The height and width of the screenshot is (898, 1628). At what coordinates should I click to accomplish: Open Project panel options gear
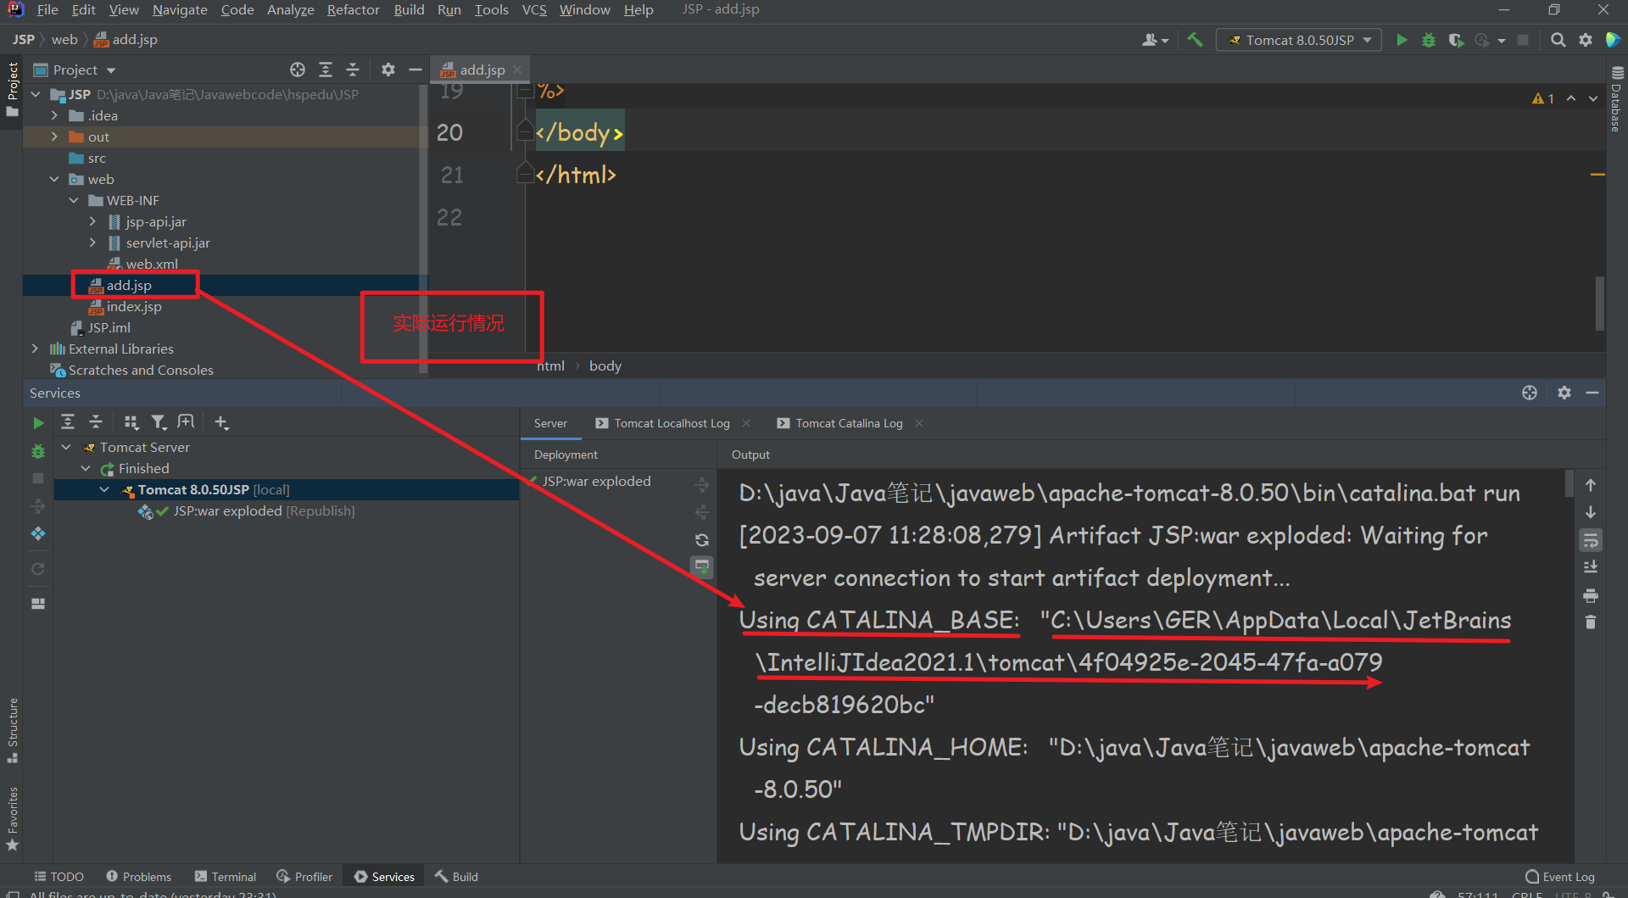tap(388, 70)
